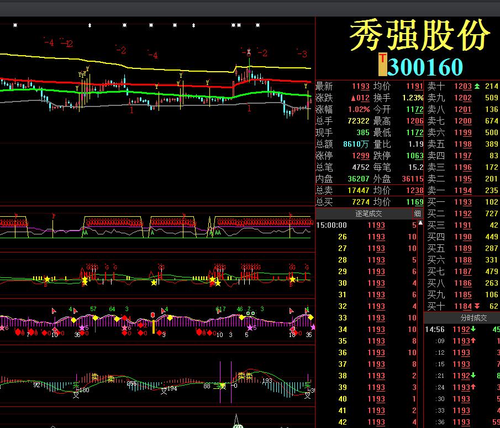The width and height of the screenshot is (500, 428).
Task: Click the 总额 value 8610万
Action: pos(356,145)
